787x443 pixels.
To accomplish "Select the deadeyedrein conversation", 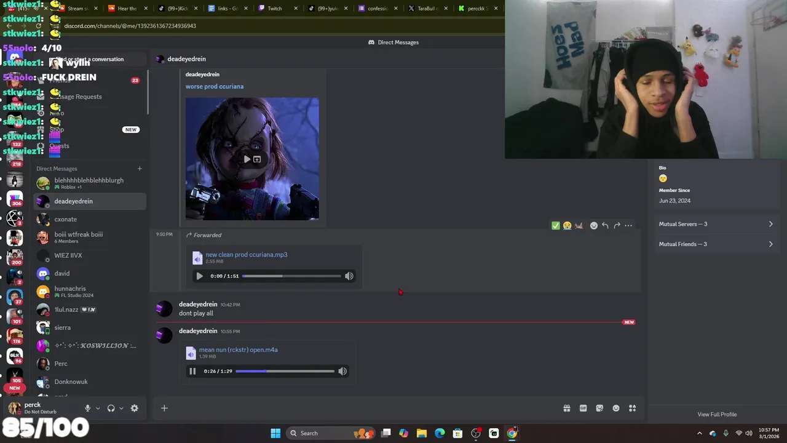I will 90,201.
